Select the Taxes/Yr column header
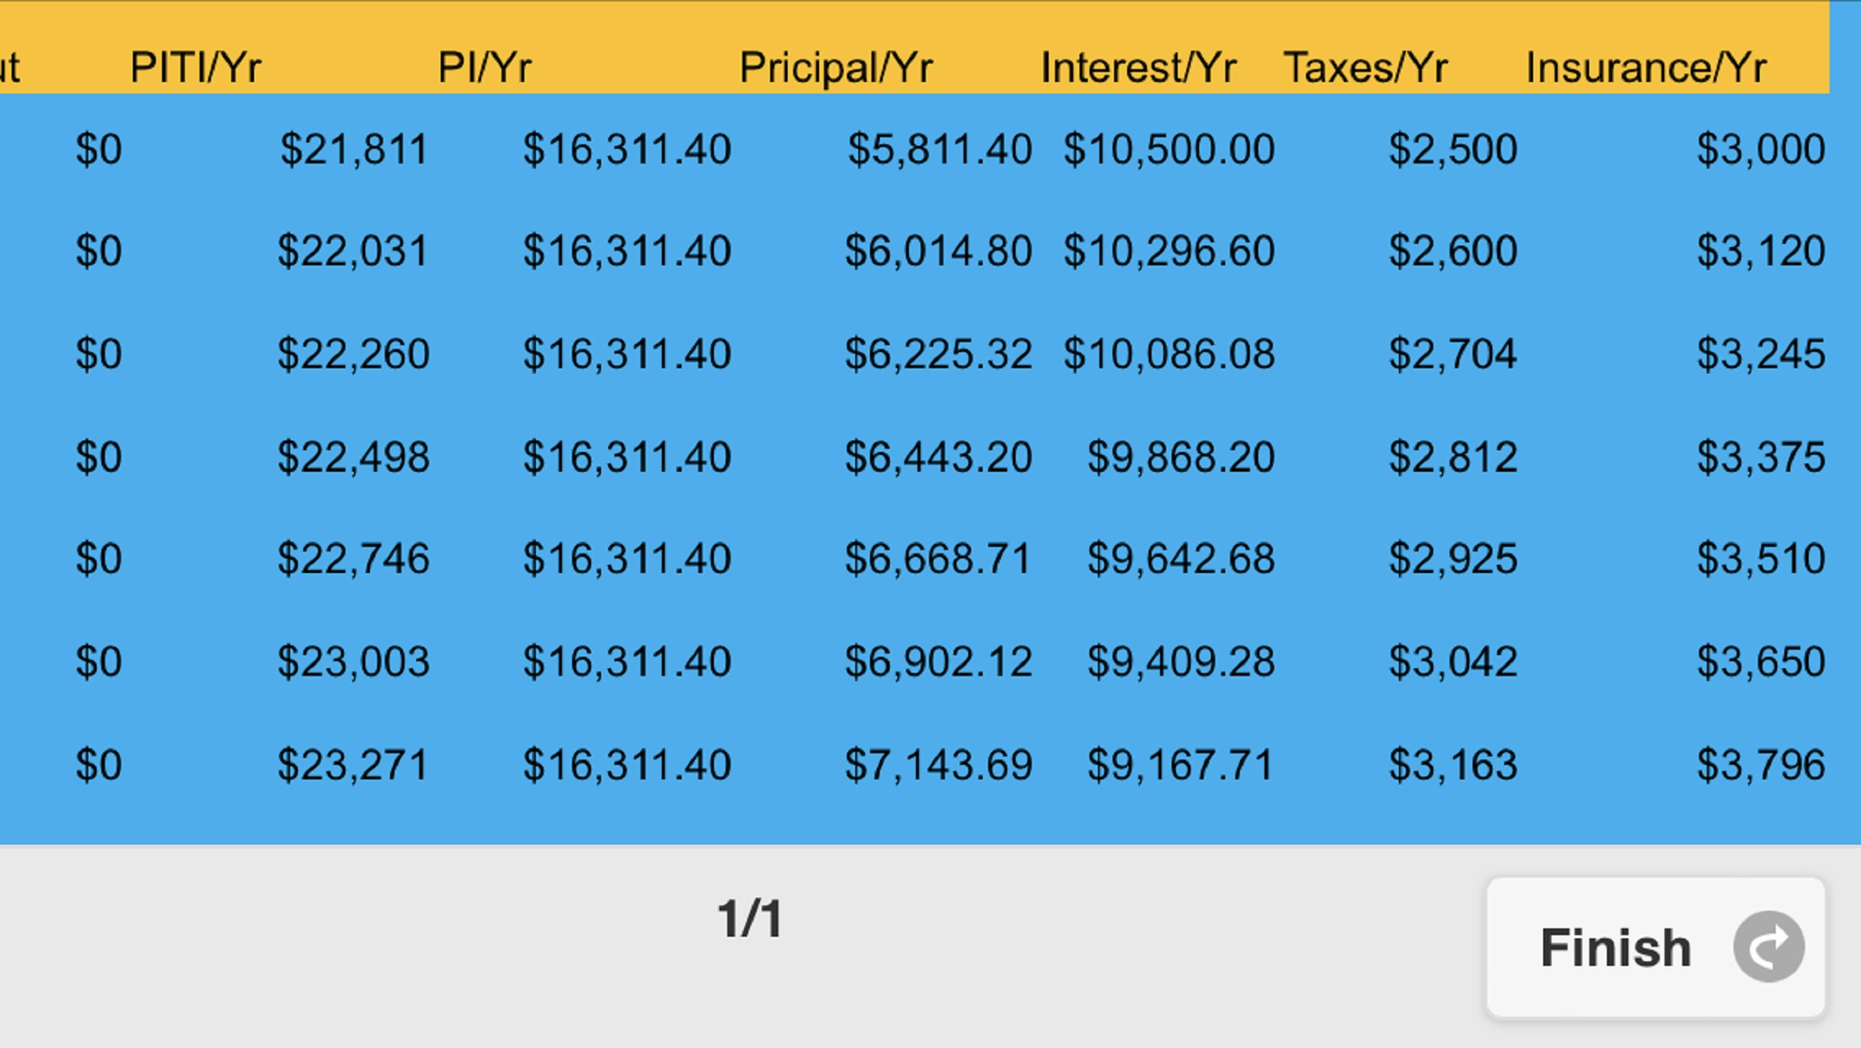 1366,68
